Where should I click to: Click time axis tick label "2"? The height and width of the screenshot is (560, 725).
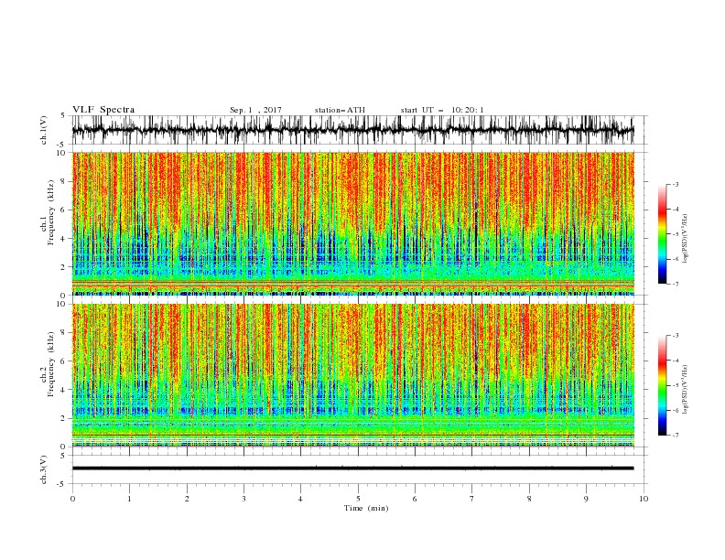point(187,499)
